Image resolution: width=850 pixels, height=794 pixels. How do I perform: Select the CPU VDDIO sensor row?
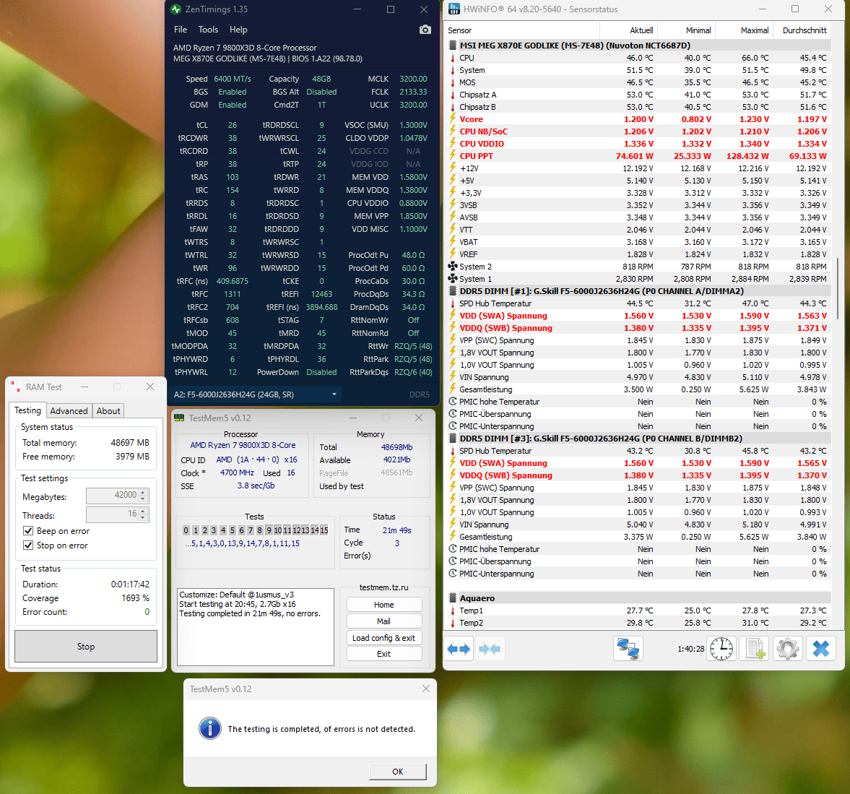pyautogui.click(x=638, y=144)
